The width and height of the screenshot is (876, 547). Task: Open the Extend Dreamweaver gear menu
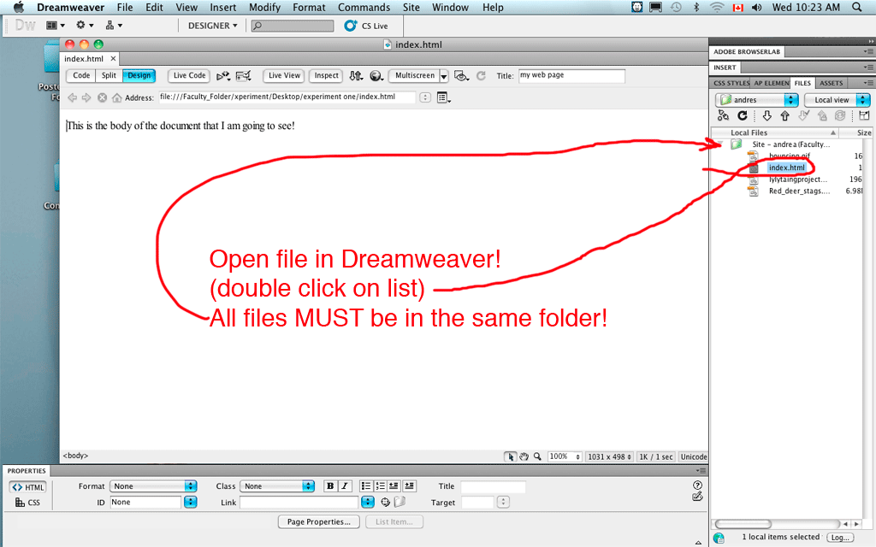[x=85, y=25]
